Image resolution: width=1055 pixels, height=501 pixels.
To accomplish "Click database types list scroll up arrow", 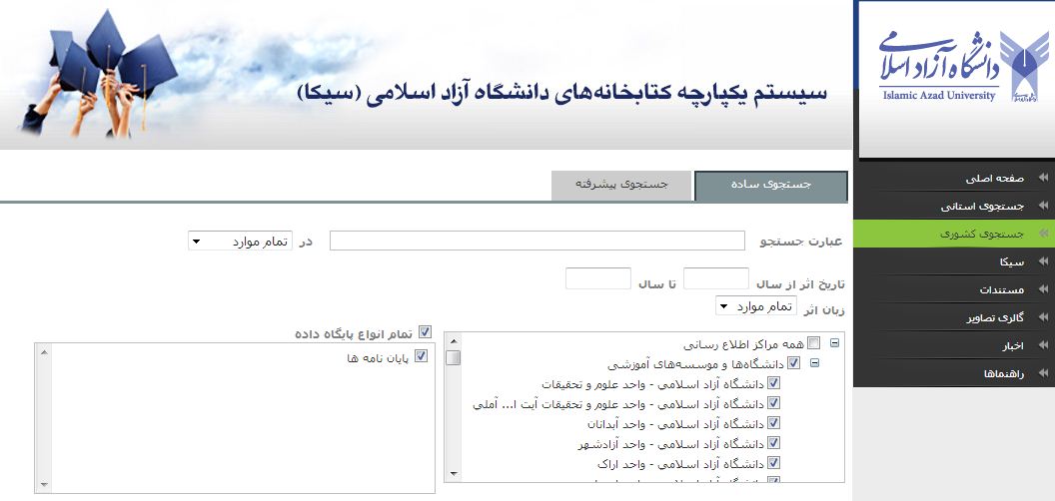I will tap(44, 351).
